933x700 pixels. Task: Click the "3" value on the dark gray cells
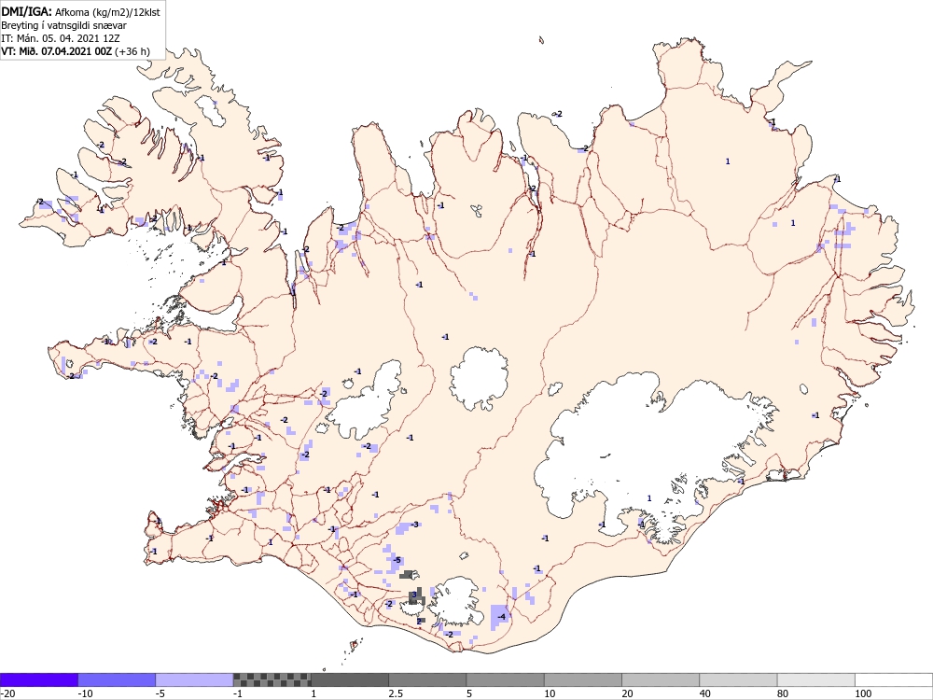click(414, 595)
